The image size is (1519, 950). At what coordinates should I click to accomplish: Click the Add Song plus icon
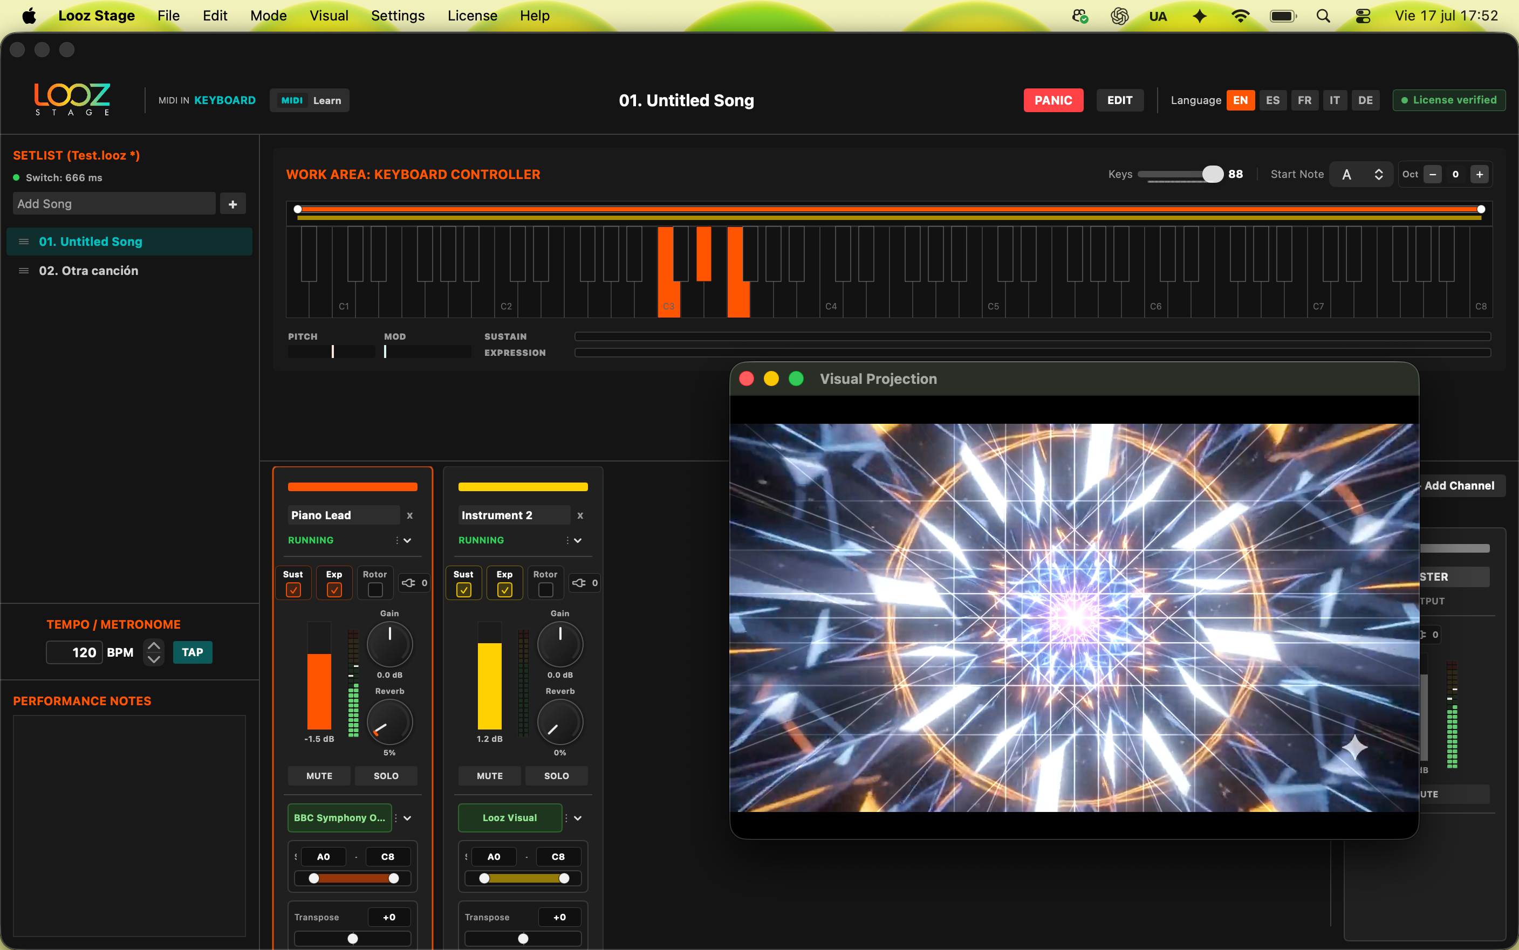(232, 204)
